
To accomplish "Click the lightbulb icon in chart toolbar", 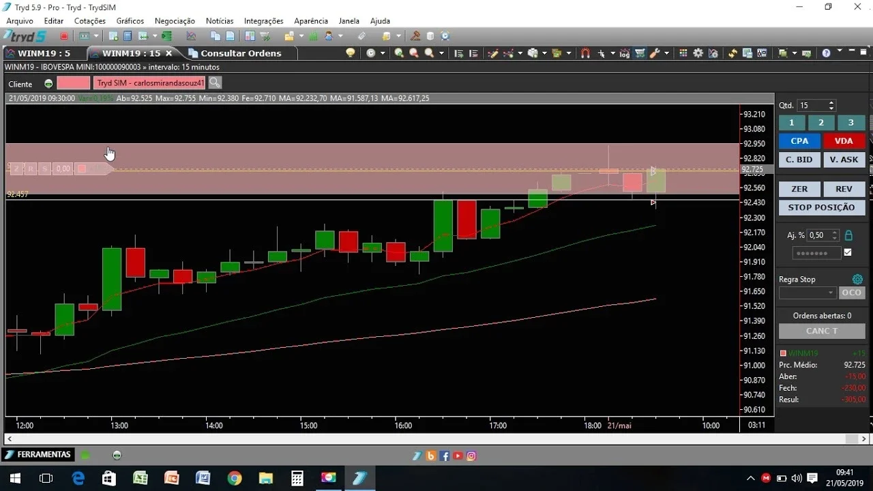I will [351, 53].
